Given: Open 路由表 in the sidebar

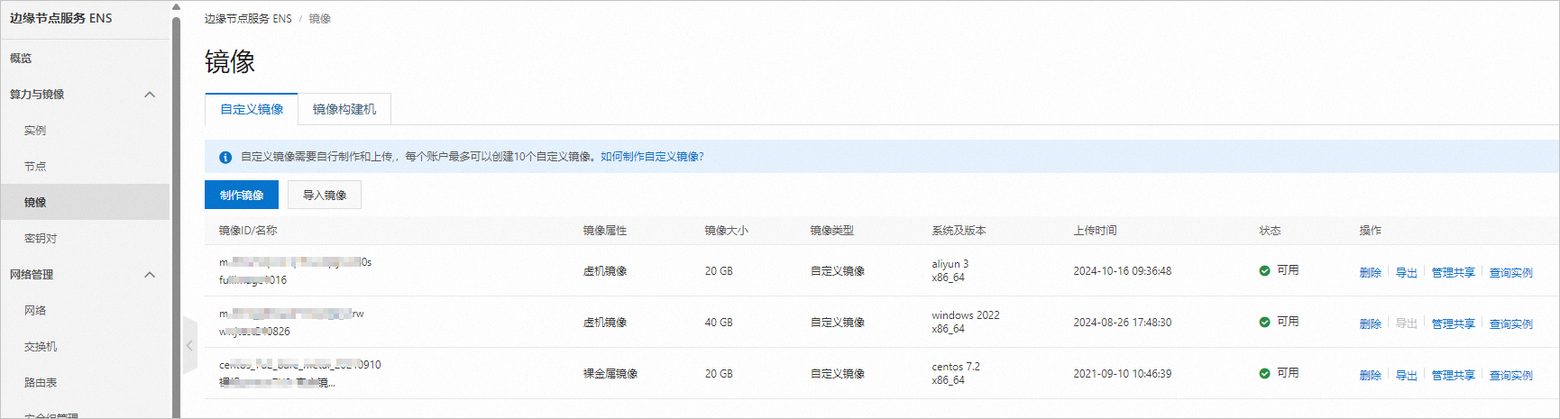Looking at the screenshot, I should coord(41,382).
